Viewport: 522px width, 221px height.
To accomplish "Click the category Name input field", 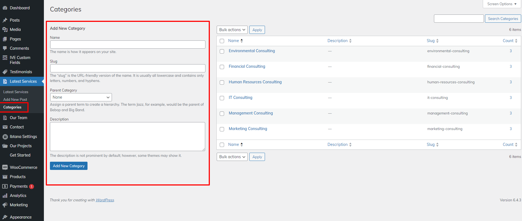I will click(128, 45).
